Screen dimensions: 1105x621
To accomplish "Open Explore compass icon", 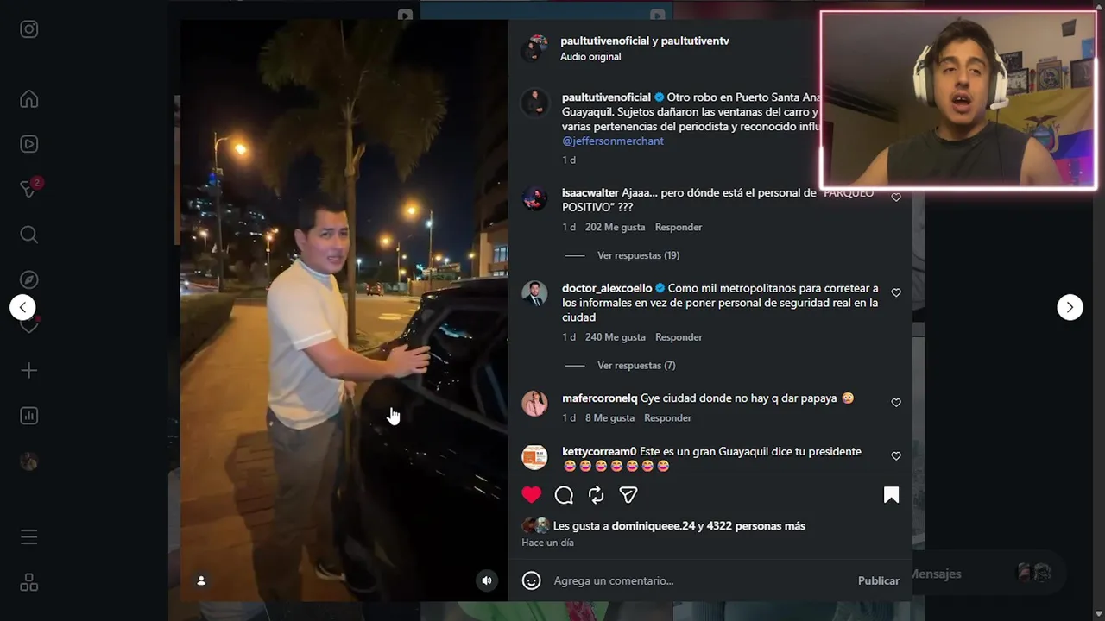I will pos(29,279).
